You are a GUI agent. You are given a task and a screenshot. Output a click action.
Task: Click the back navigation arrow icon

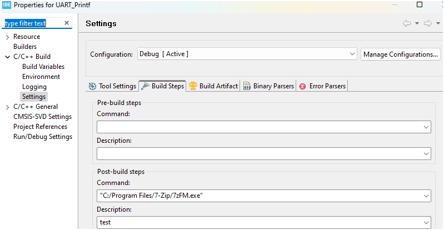tap(407, 23)
